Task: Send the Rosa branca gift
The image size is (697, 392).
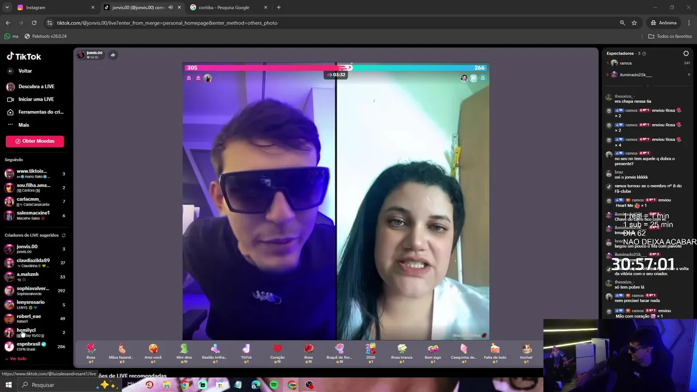Action: 402,352
